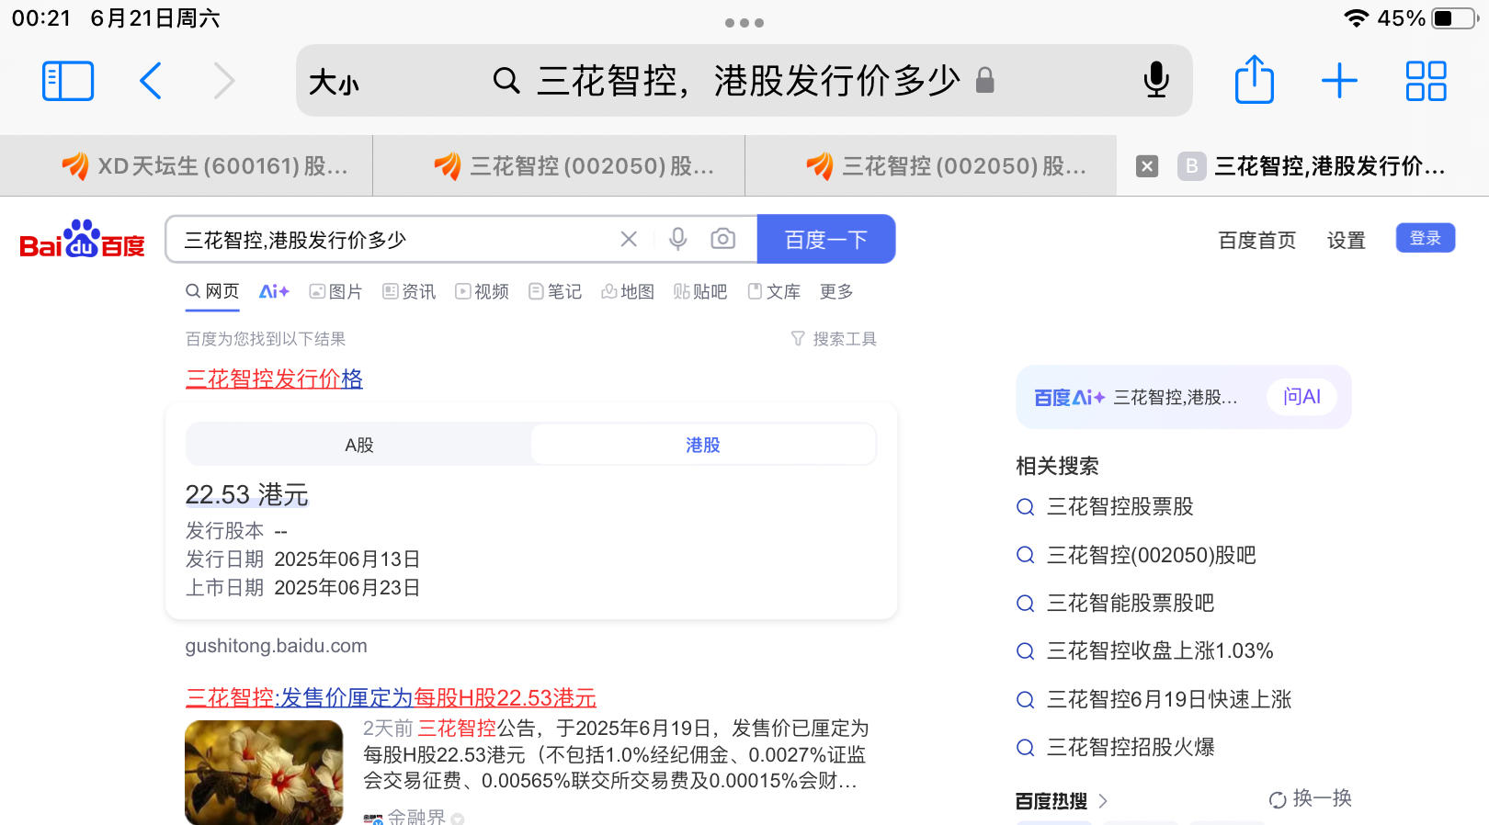Select the A股 toggle in price card
Viewport: 1489px width, 825px height.
(x=358, y=445)
